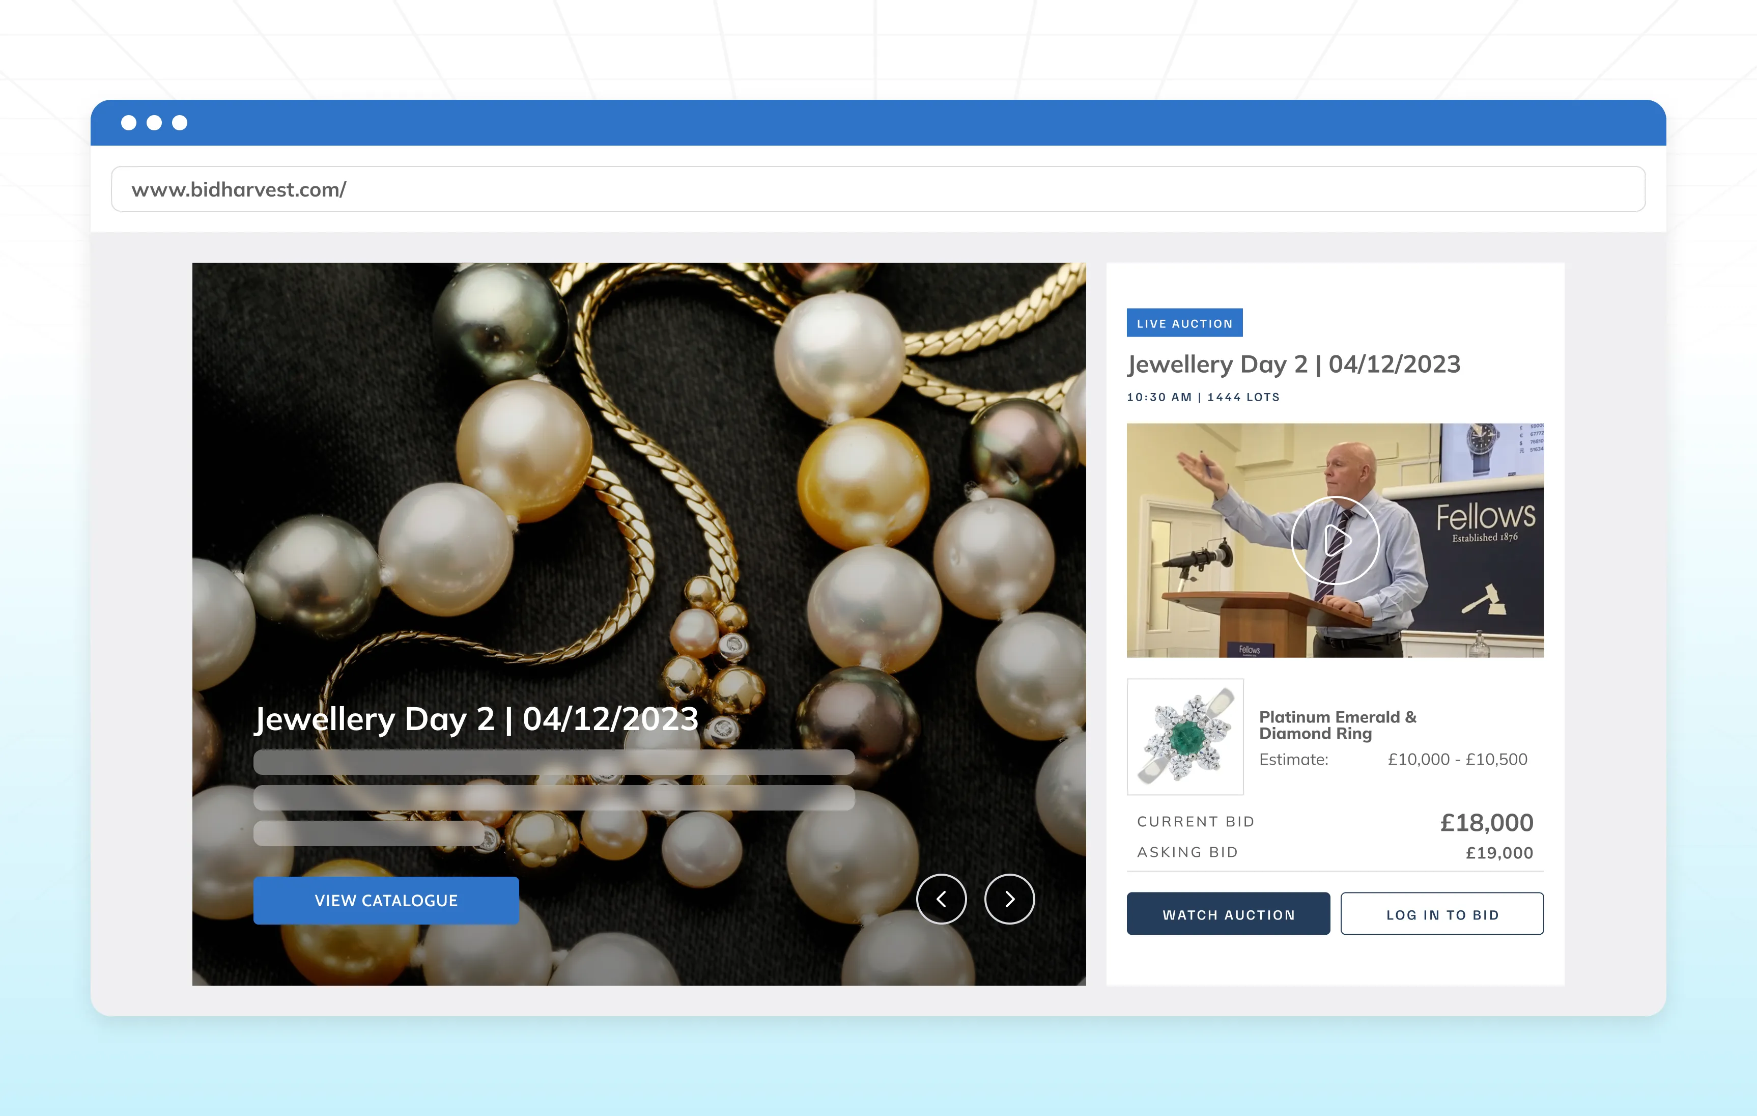Viewport: 1757px width, 1116px height.
Task: Open the emerald ring lot thumbnail
Action: (1185, 737)
